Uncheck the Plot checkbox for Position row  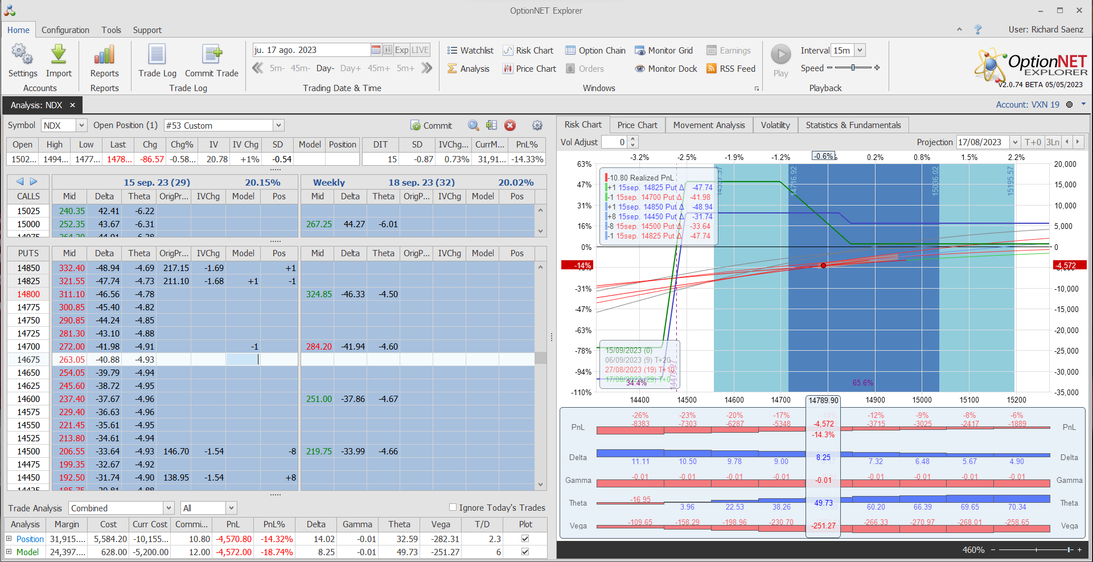525,539
